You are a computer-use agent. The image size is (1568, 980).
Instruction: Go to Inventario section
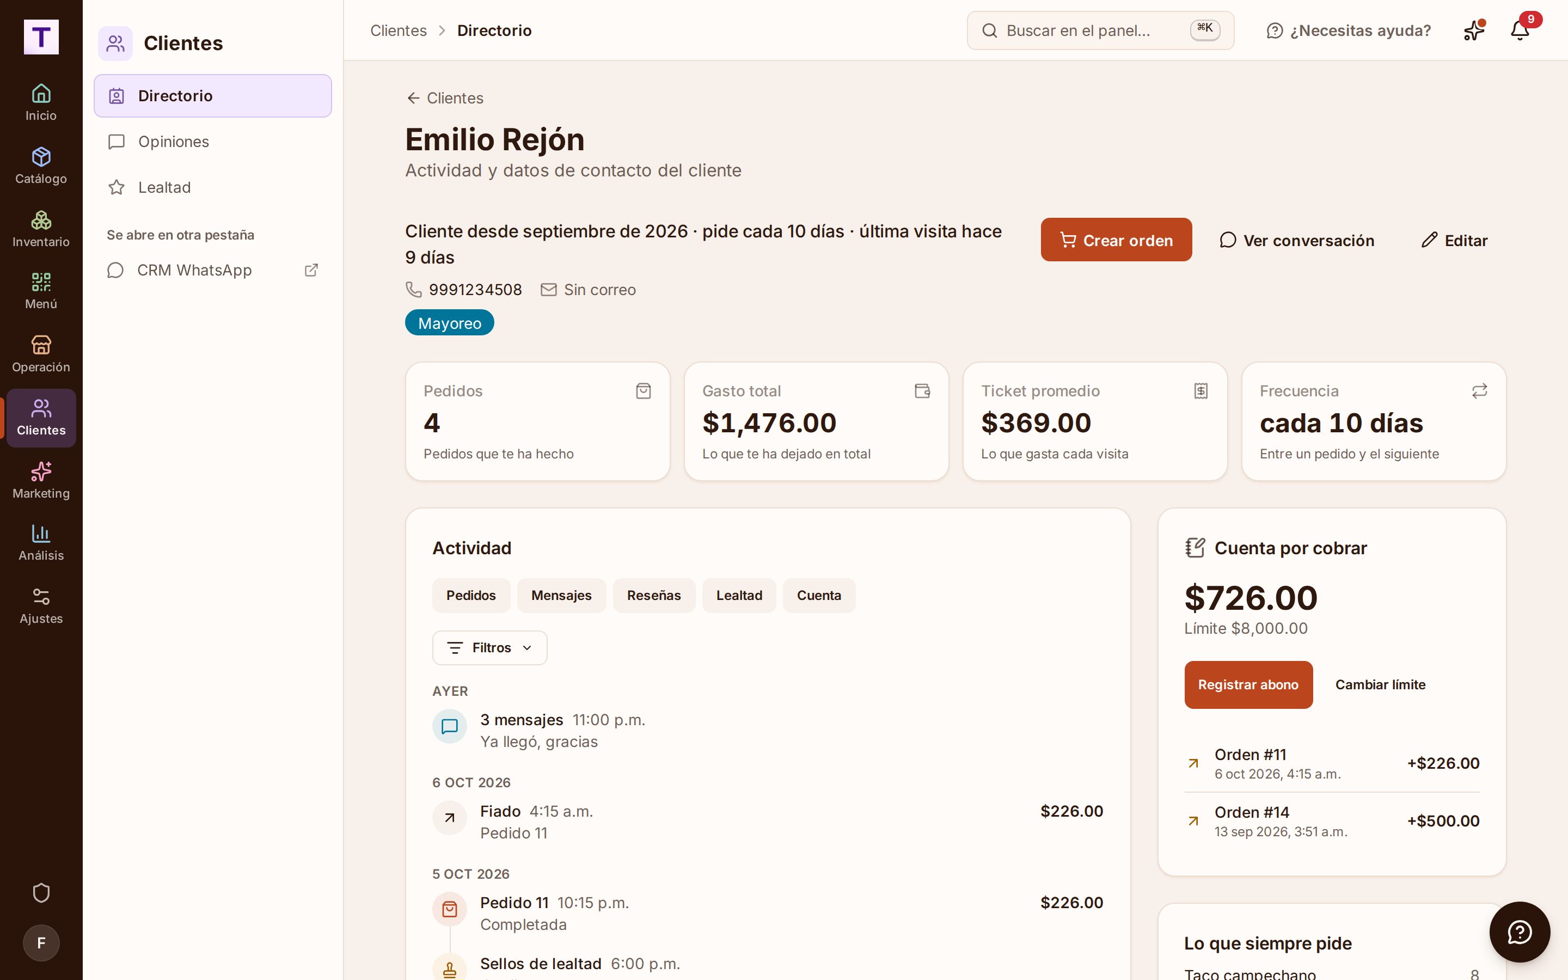pyautogui.click(x=41, y=228)
